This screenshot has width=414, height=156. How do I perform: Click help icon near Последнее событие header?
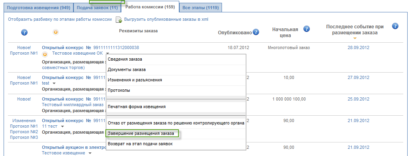click(395, 26)
